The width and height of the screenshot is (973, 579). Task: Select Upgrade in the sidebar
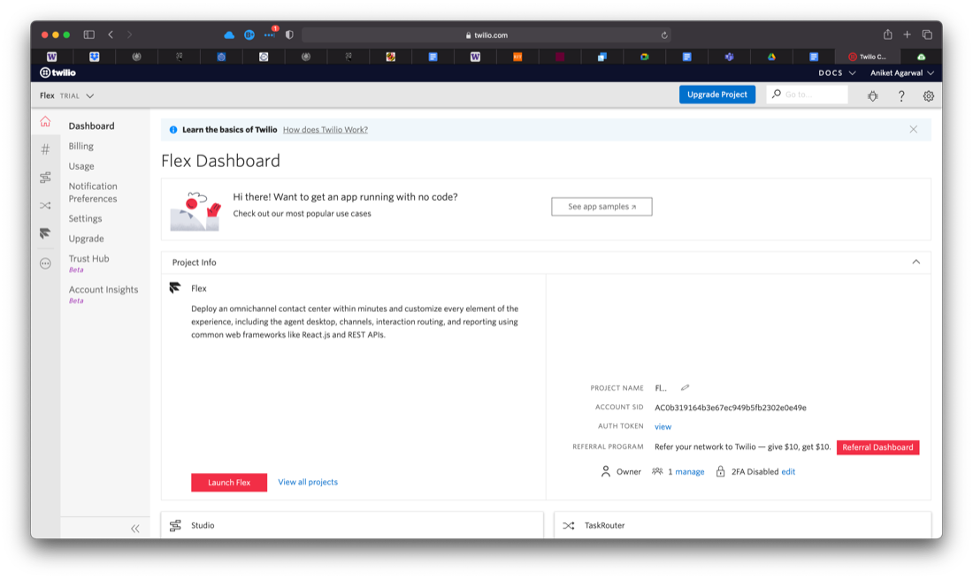coord(87,239)
